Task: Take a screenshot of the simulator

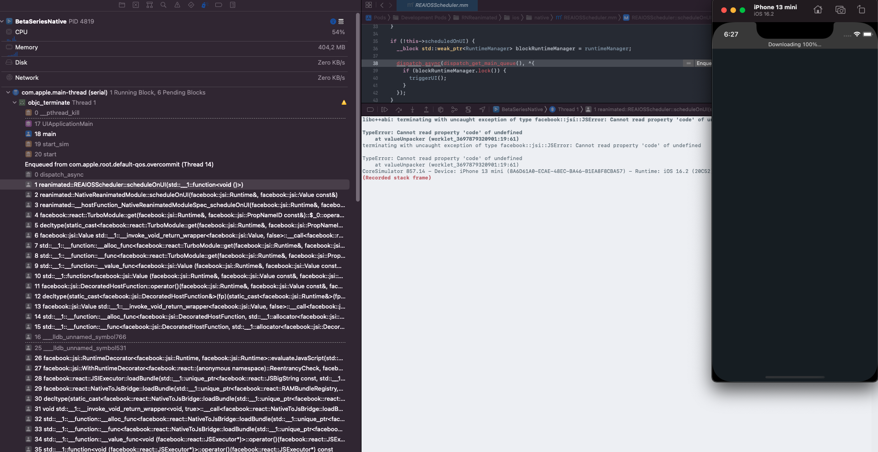Action: pos(840,9)
